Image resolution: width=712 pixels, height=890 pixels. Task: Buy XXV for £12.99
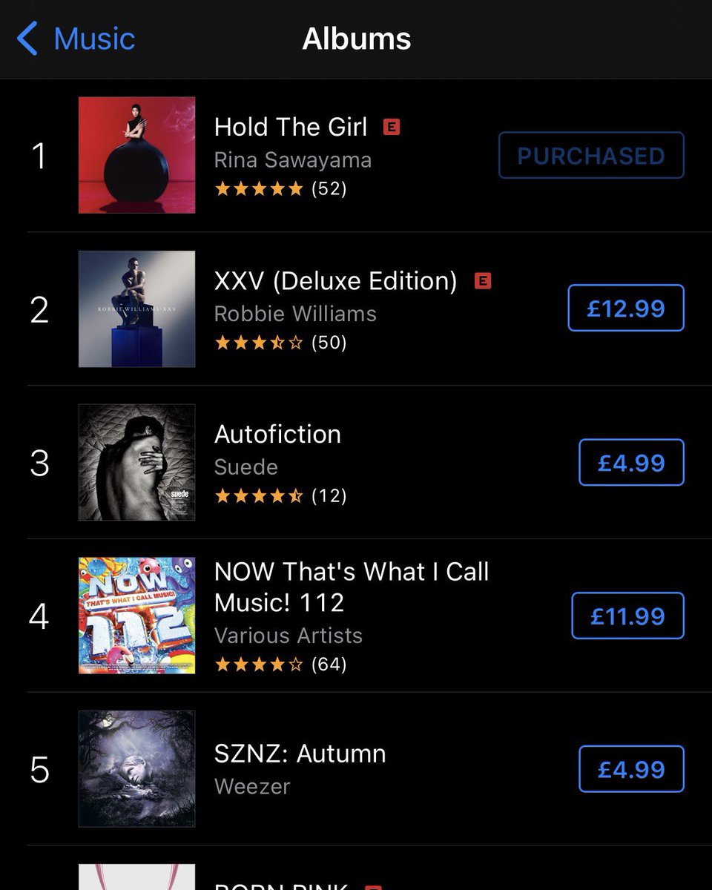626,308
